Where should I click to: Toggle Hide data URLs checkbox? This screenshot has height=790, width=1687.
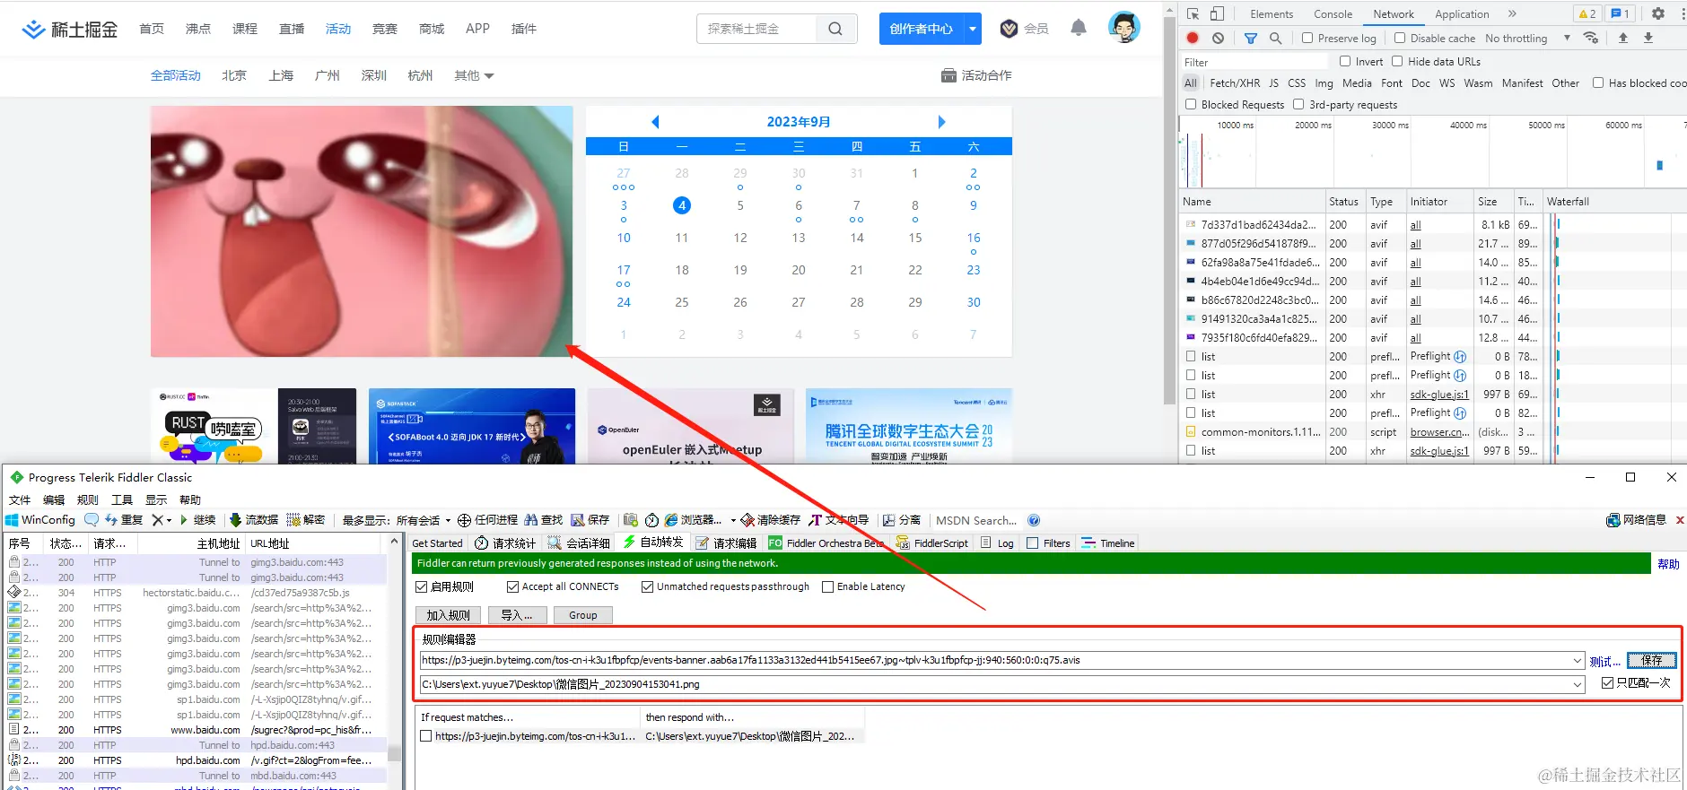pos(1397,61)
